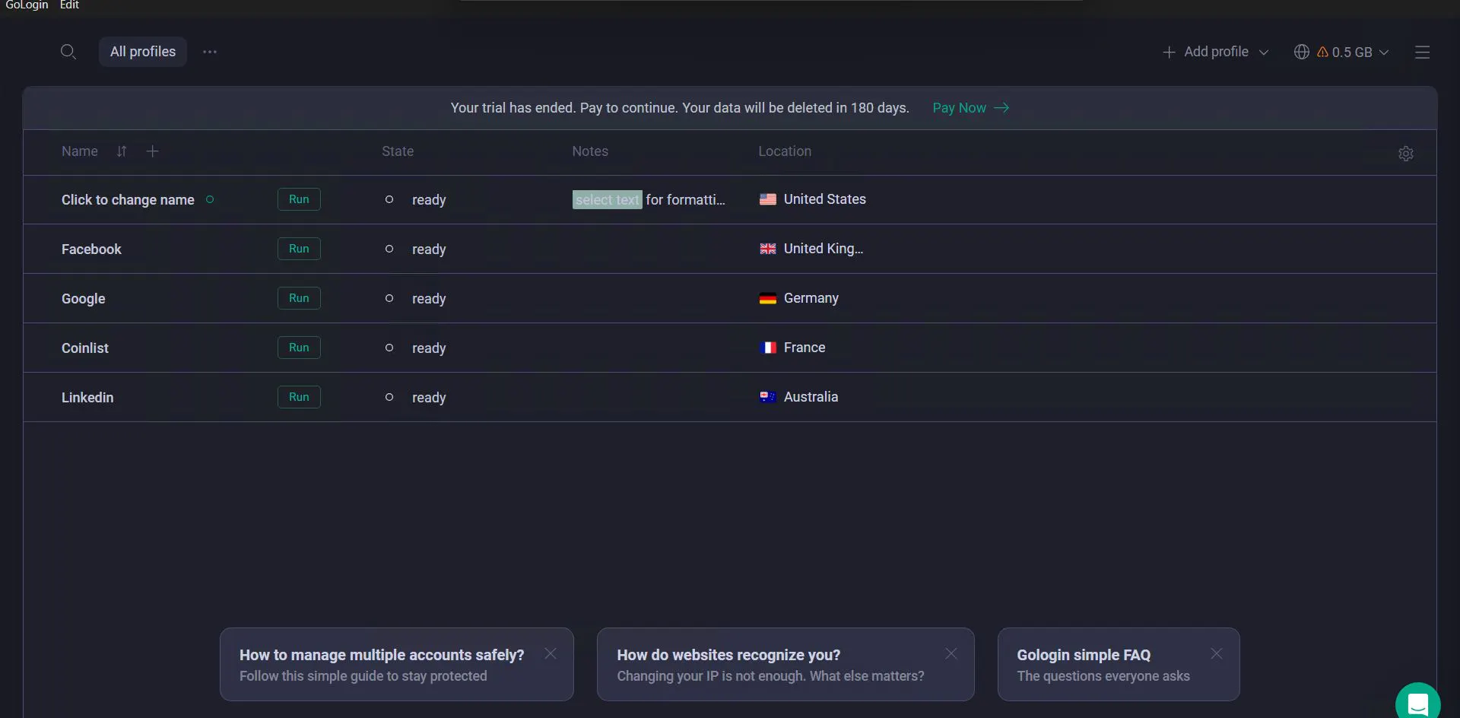Dismiss the Gologin simple FAQ card

point(1216,653)
